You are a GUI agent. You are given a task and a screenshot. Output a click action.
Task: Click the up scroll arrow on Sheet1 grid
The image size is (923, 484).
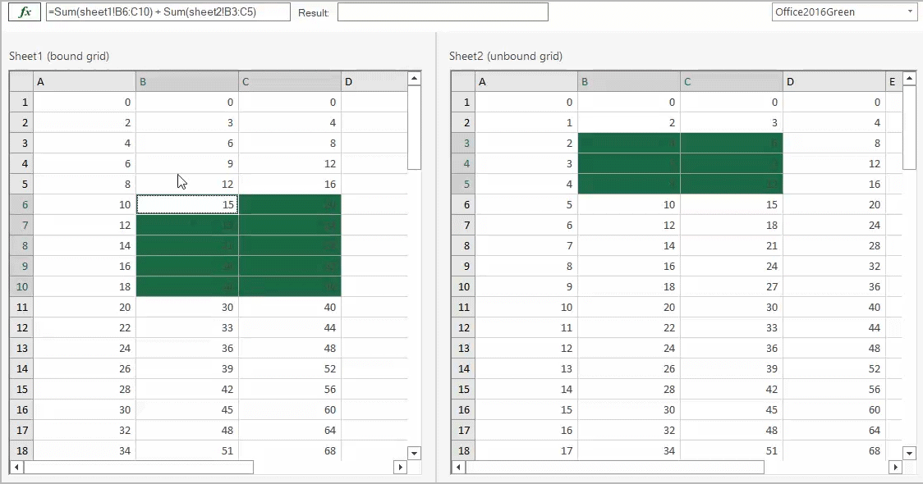pos(415,78)
